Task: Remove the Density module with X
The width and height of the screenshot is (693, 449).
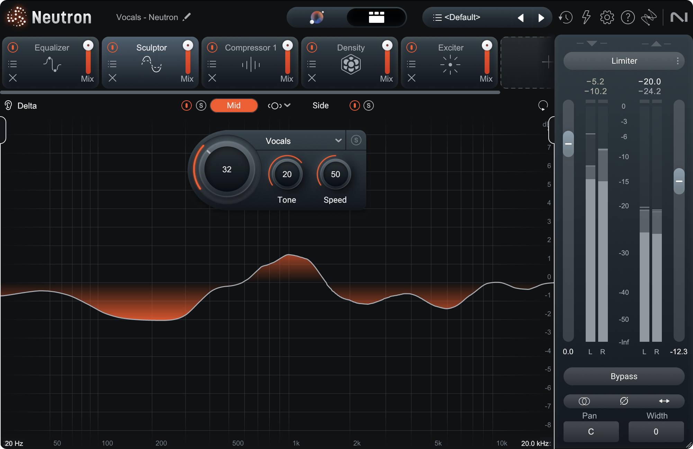Action: [x=312, y=78]
